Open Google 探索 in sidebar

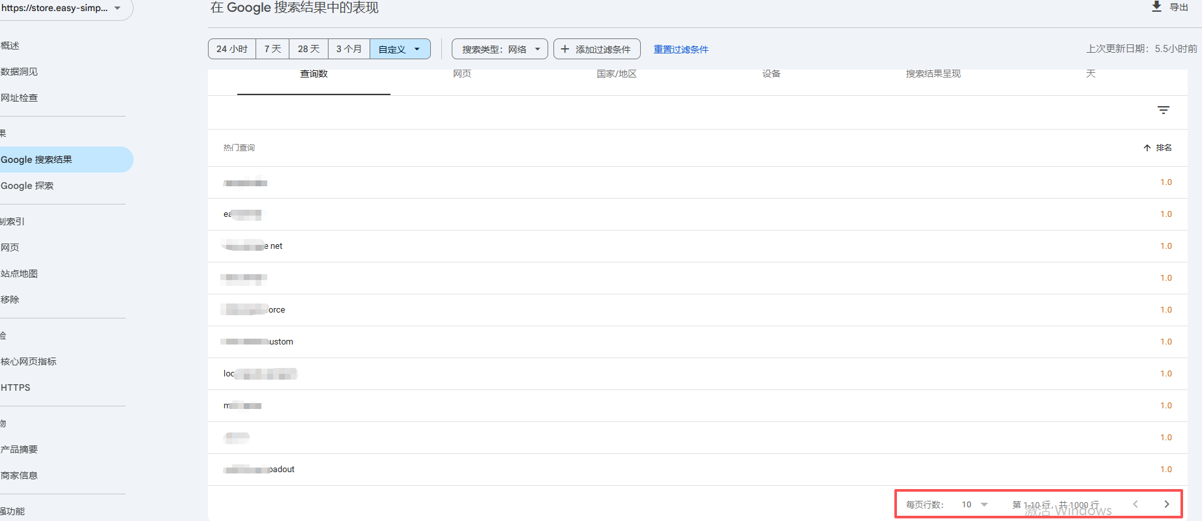pos(27,186)
